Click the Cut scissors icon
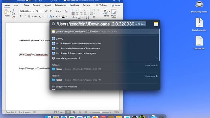210x118 pixels. tap(13, 10)
